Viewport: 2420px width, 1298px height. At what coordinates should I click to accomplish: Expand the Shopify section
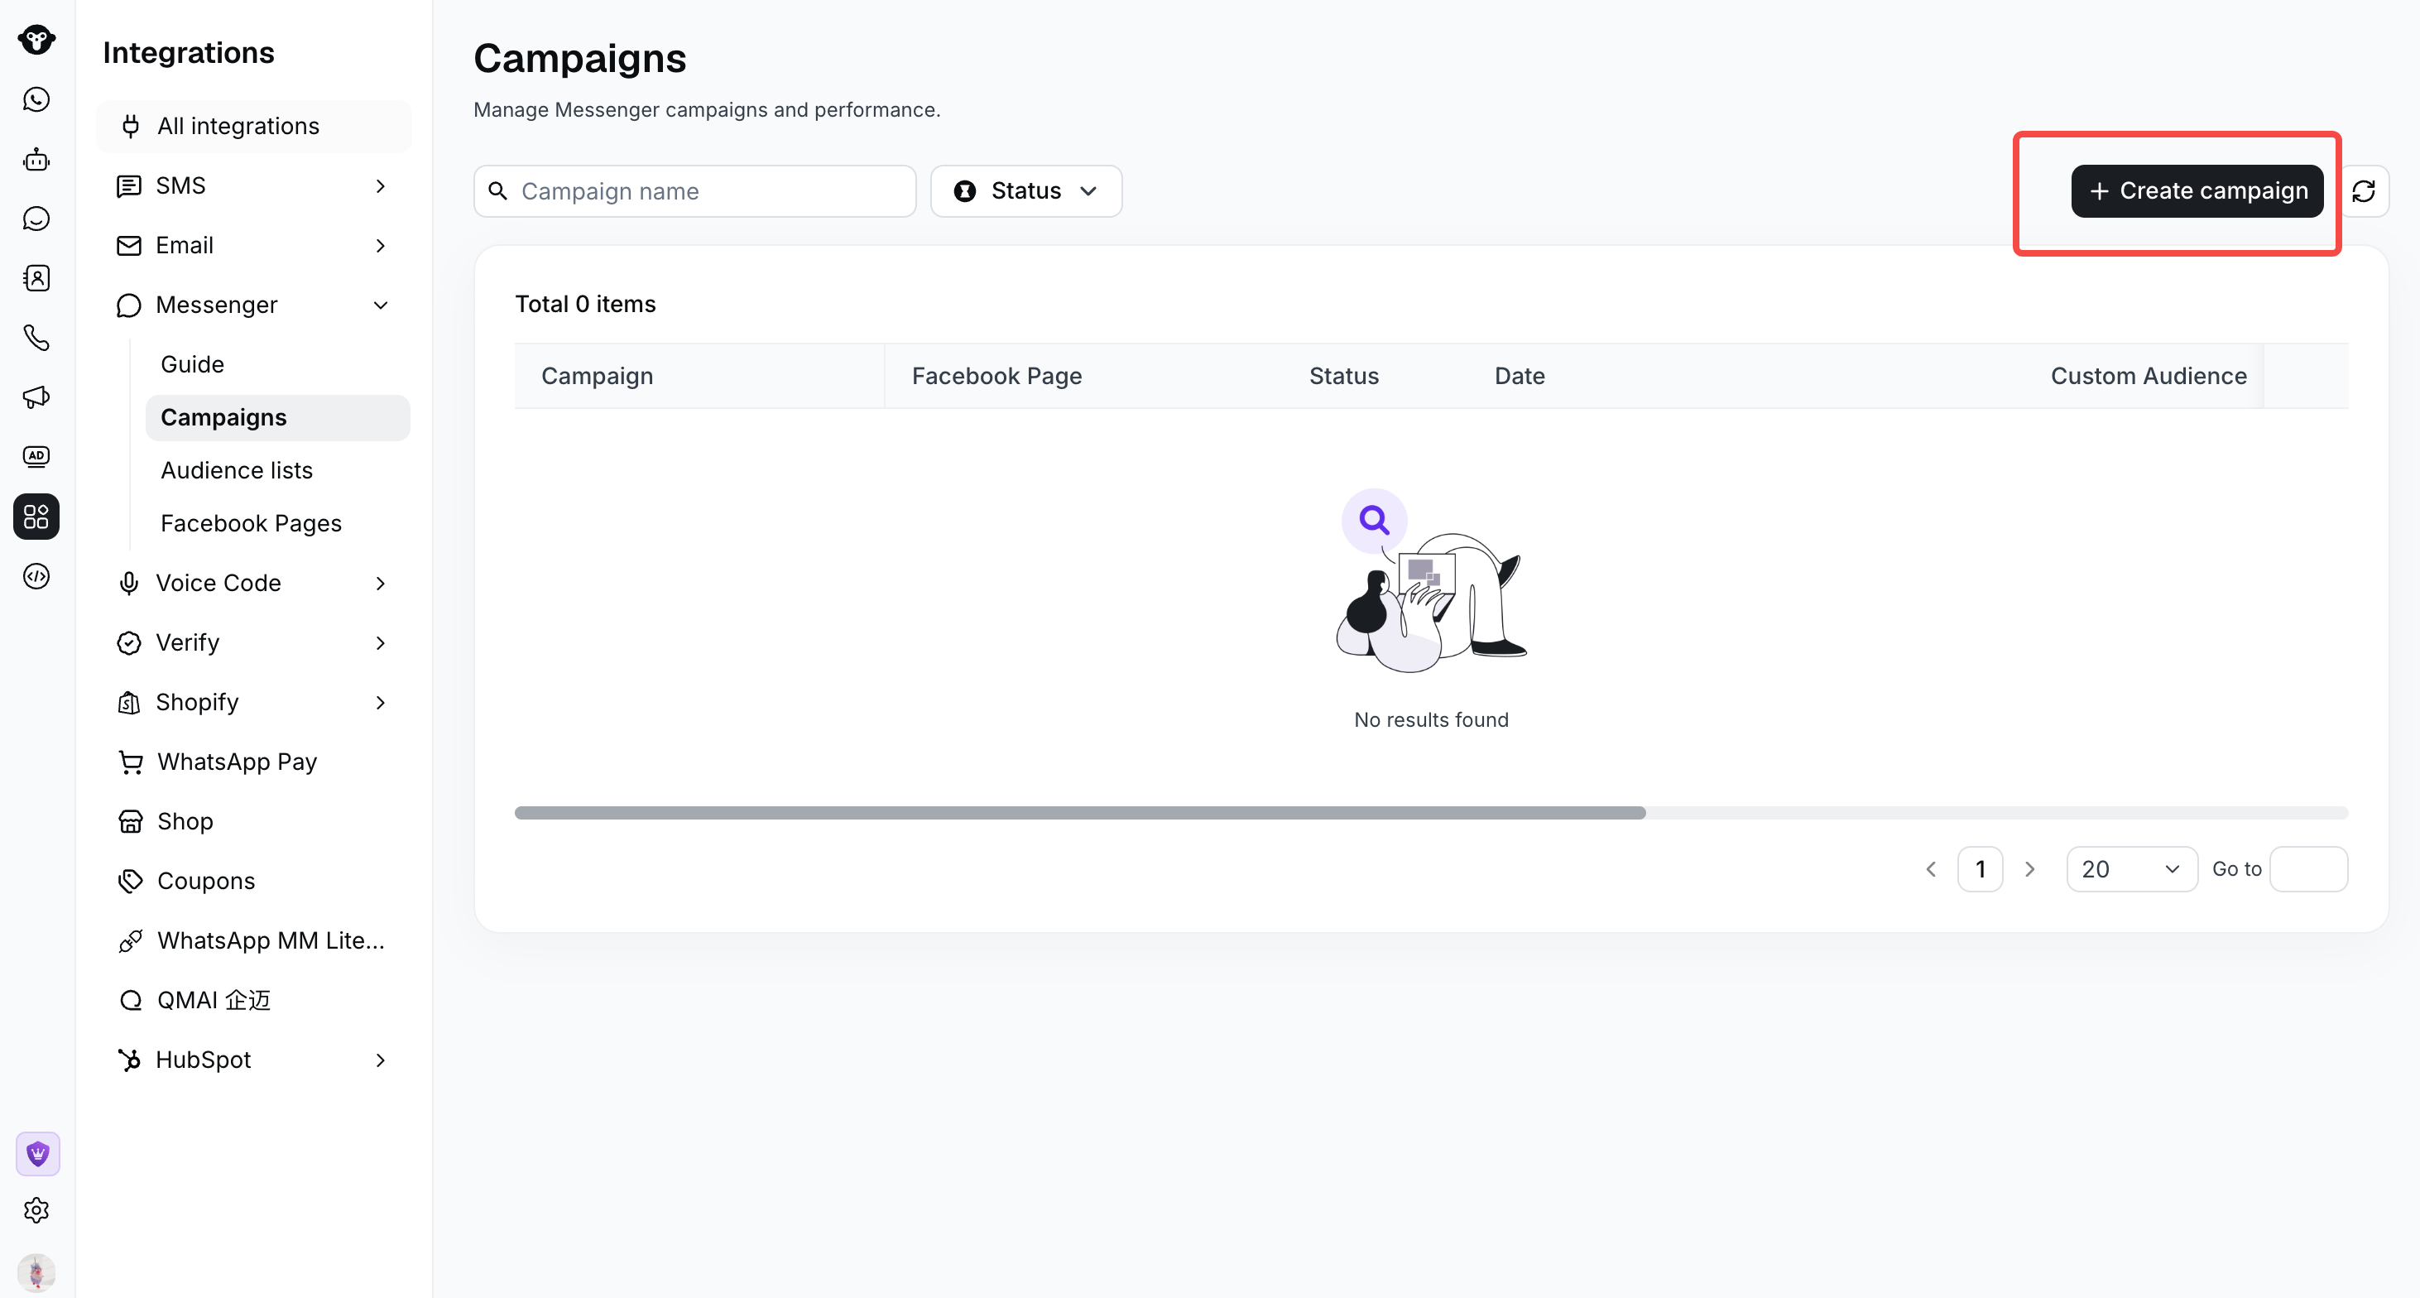pyautogui.click(x=253, y=703)
